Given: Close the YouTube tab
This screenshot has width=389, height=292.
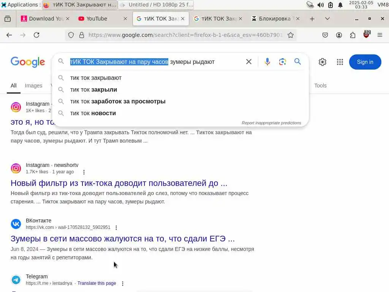Looking at the screenshot, I should [x=125, y=19].
